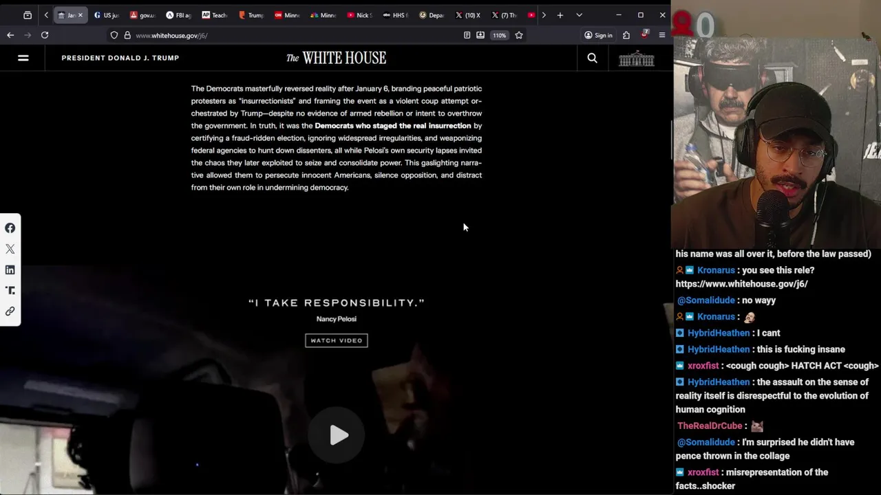Show site security padlock information
The image size is (881, 495).
coord(127,35)
